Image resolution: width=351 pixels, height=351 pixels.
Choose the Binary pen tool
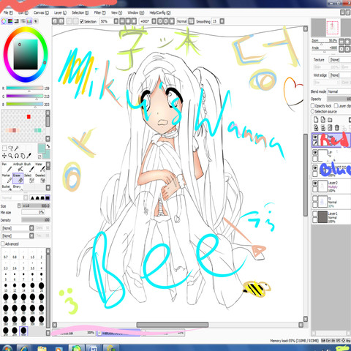coord(18,187)
